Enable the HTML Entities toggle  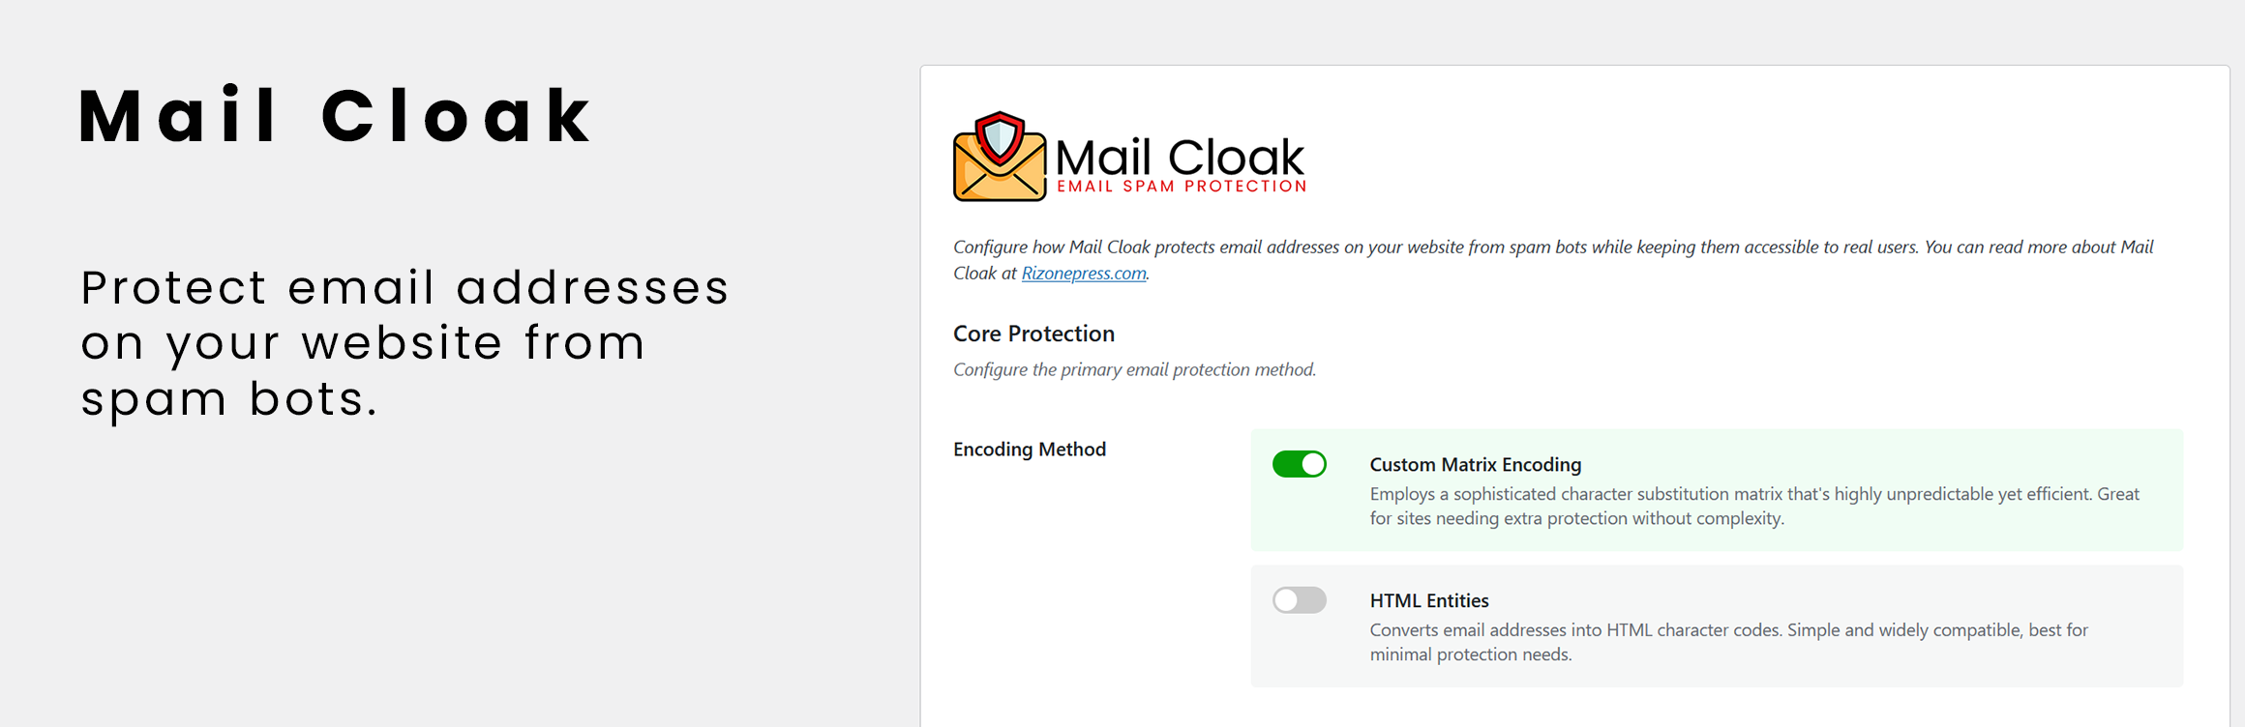coord(1299,600)
